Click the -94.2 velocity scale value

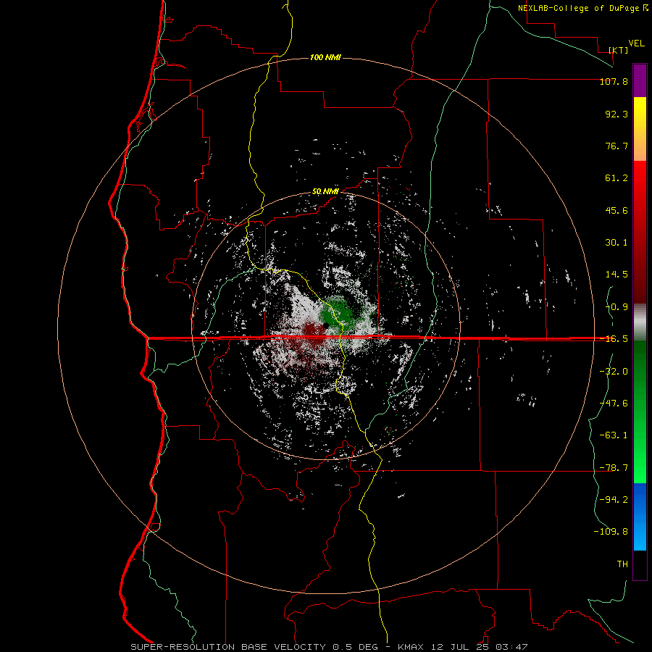click(x=614, y=499)
